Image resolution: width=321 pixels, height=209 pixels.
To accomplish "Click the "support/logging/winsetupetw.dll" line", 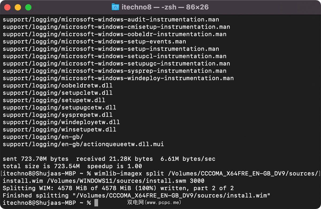I will coord(59,130).
